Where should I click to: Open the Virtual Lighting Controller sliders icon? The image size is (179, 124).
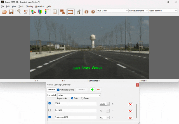(71, 12)
